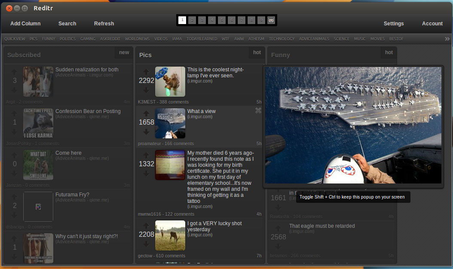Dismiss 'What a view' post with X icon
Screen dimensions: 453x269
(x=258, y=111)
